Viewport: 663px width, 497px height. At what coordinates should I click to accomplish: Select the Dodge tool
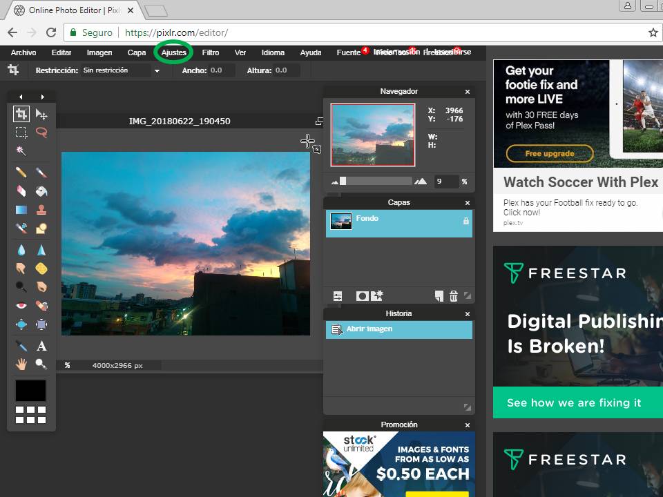coord(21,287)
